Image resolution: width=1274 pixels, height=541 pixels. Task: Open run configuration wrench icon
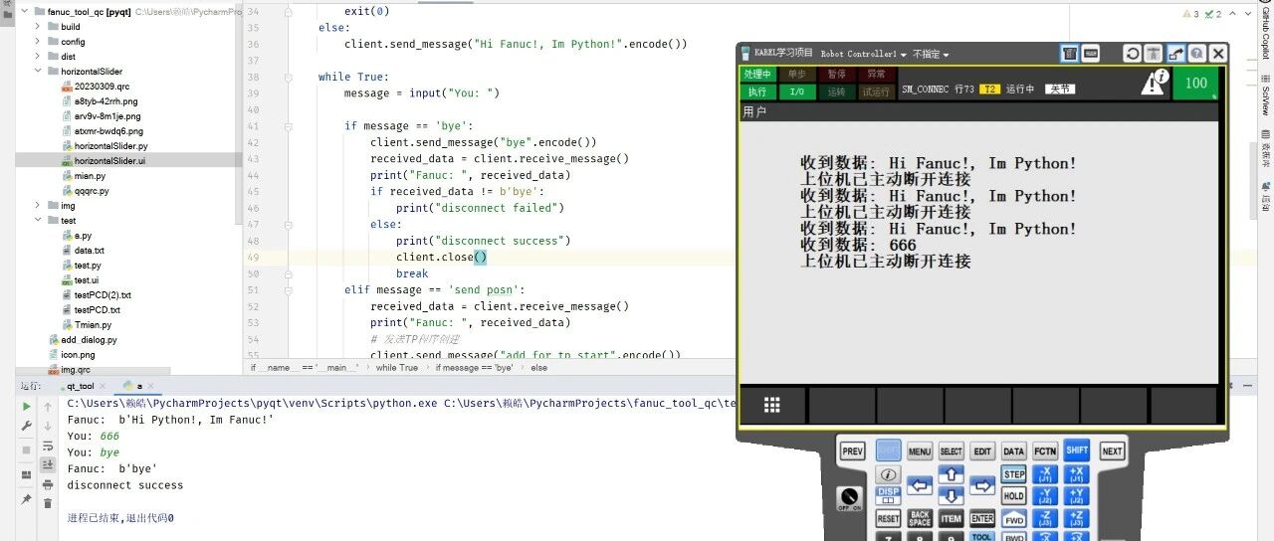27,426
